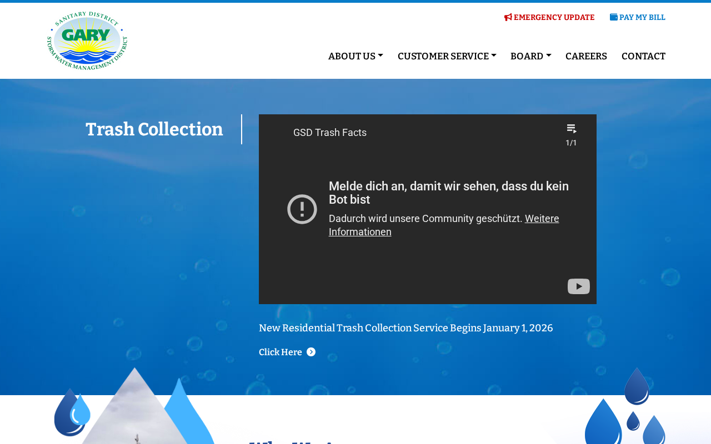Click the megaphone icon beside Emergency Update
This screenshot has height=444, width=711.
pyautogui.click(x=508, y=17)
